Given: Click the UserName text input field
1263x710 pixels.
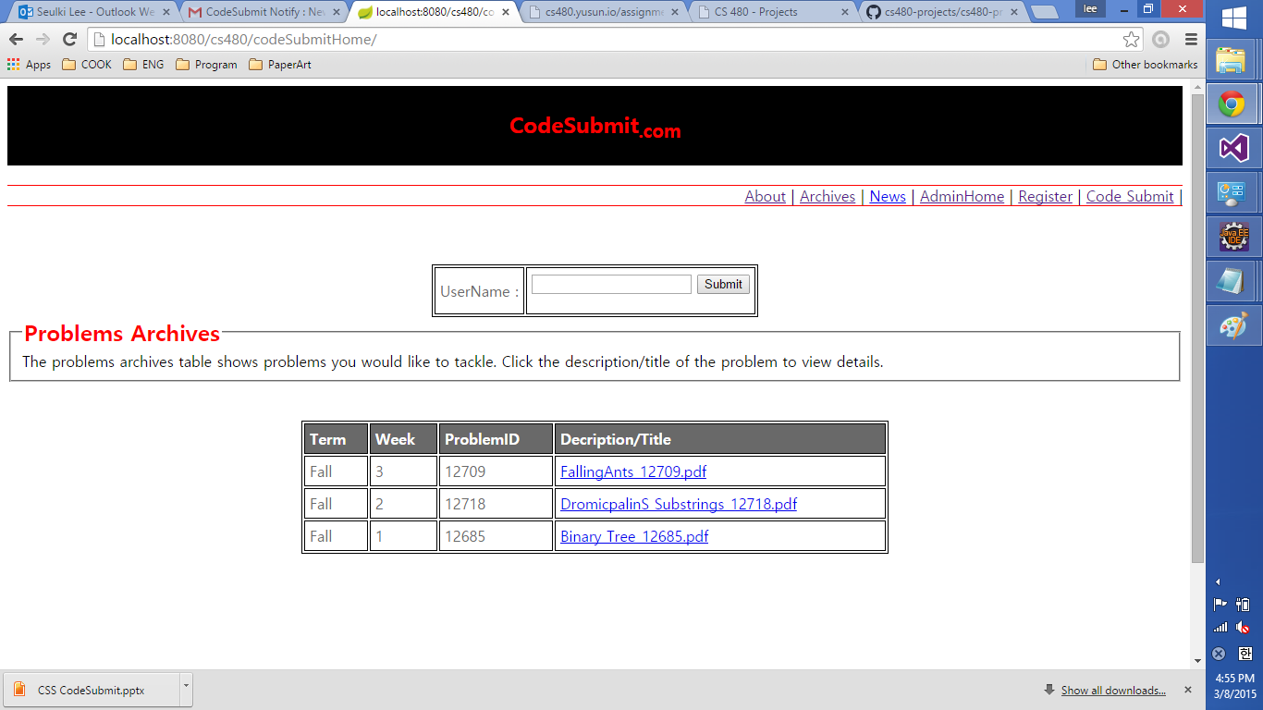Looking at the screenshot, I should tap(611, 284).
